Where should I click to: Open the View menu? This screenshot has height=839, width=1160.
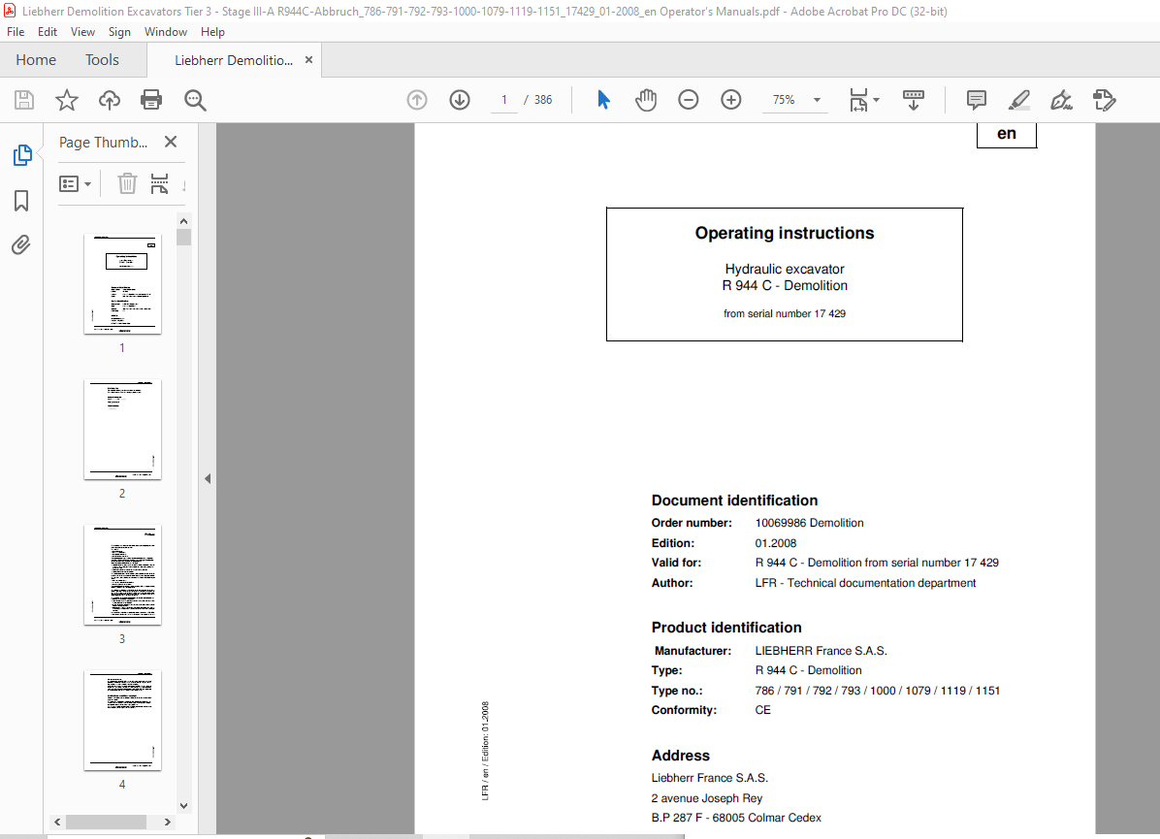pos(82,32)
